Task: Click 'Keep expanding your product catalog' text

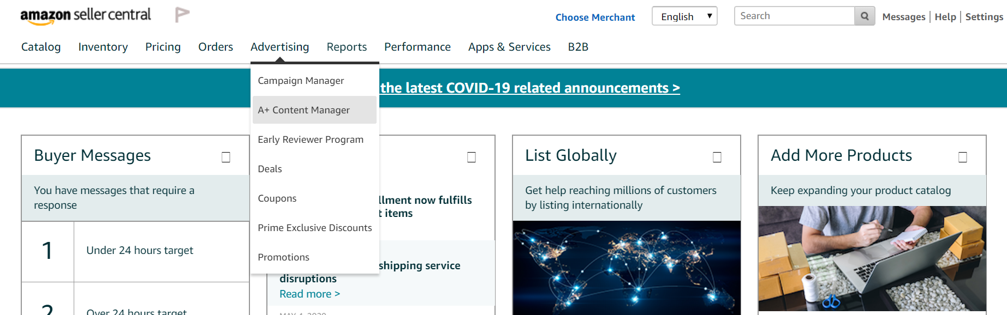Action: pos(861,190)
